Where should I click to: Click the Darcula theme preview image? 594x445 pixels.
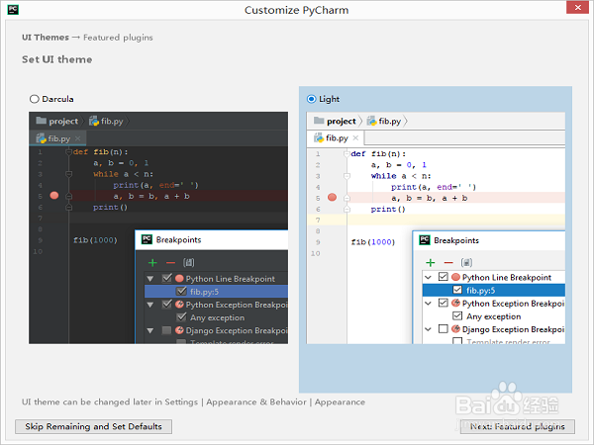(158, 227)
